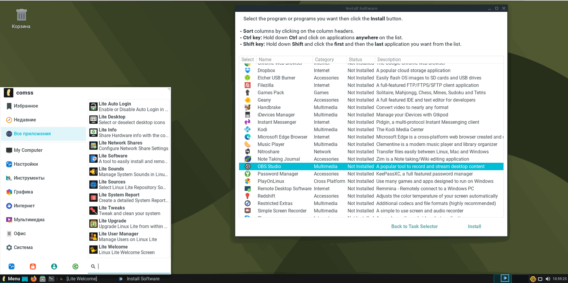Viewport: 568px width, 283px height.
Task: Open the terminal from the taskbar
Action: 51,279
